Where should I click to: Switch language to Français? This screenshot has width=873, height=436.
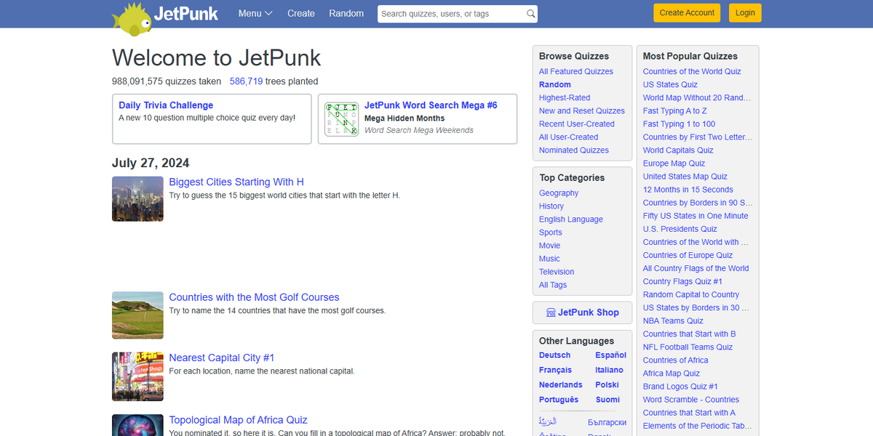556,370
